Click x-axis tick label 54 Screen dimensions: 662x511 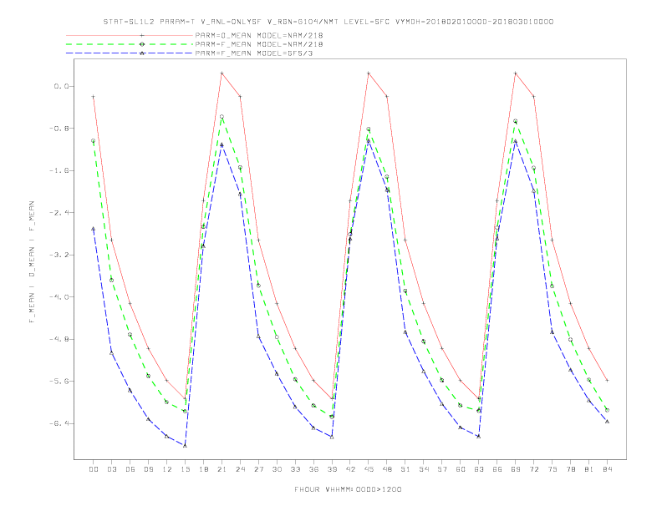(x=424, y=469)
